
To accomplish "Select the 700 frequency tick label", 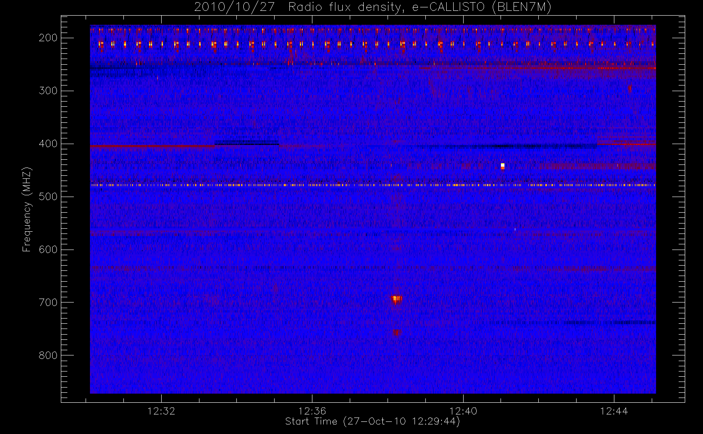I will (48, 302).
